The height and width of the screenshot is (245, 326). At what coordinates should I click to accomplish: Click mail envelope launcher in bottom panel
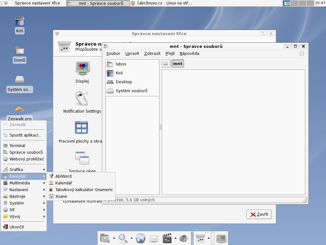point(154,238)
